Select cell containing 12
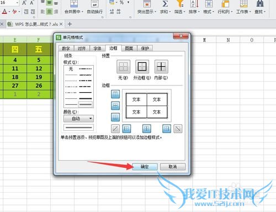Image resolution: width=276 pixels, height=212 pixels. [39, 68]
